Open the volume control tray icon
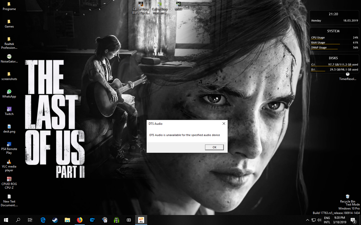361x225 pixels. (x=319, y=220)
